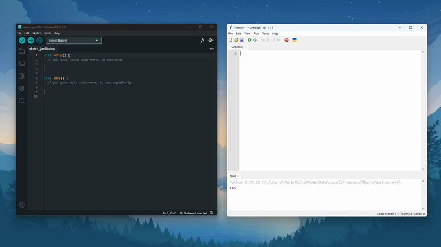
Task: Run current script with Thonny's green play button
Action: (x=249, y=40)
